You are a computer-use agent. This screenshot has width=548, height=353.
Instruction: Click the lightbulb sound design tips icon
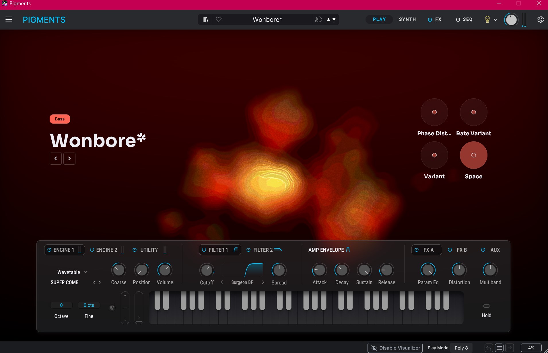(x=487, y=19)
